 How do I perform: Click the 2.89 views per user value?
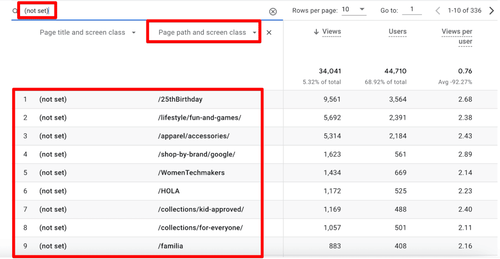point(465,154)
